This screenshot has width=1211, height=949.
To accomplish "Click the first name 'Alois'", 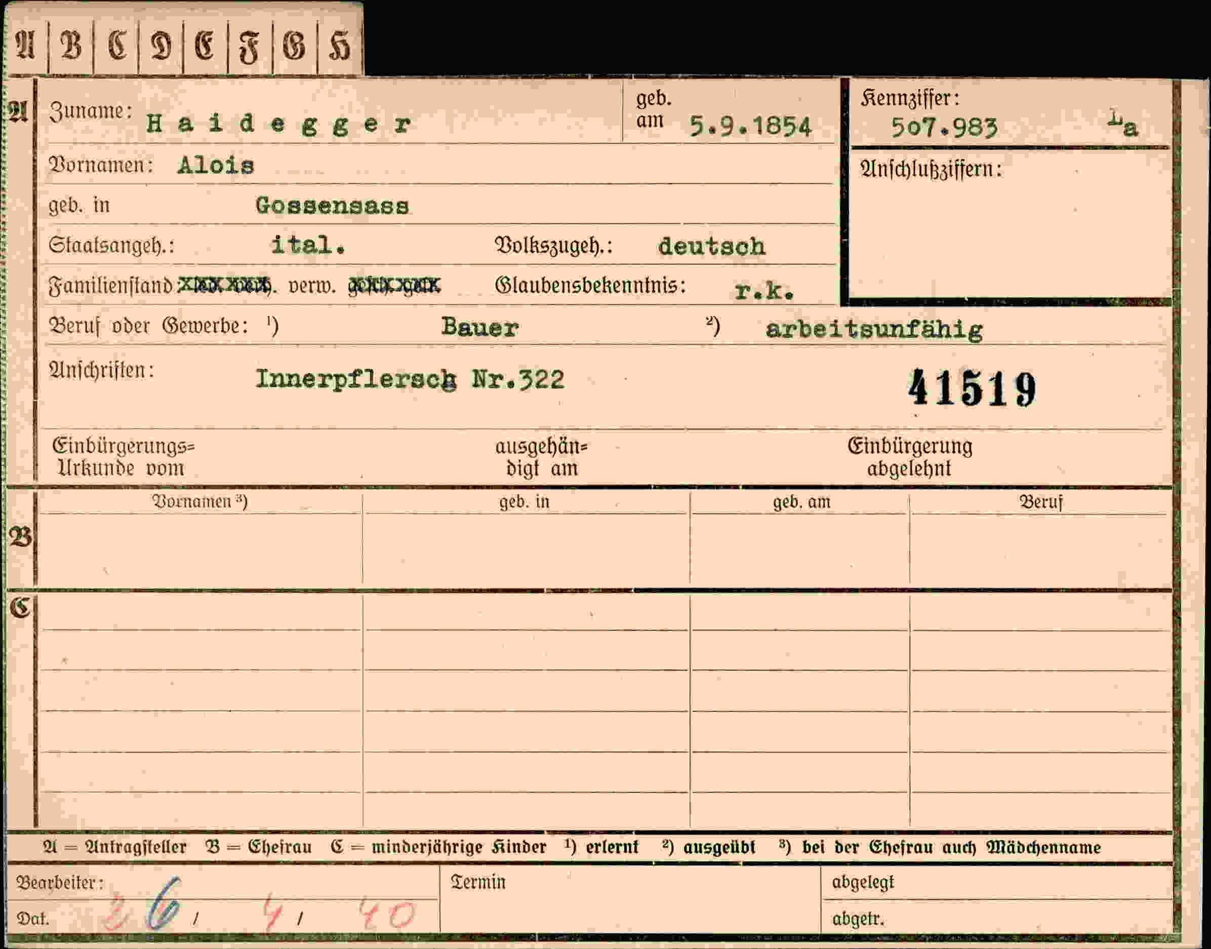I will [216, 166].
